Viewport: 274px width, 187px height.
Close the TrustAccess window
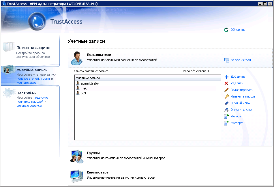(270, 4)
